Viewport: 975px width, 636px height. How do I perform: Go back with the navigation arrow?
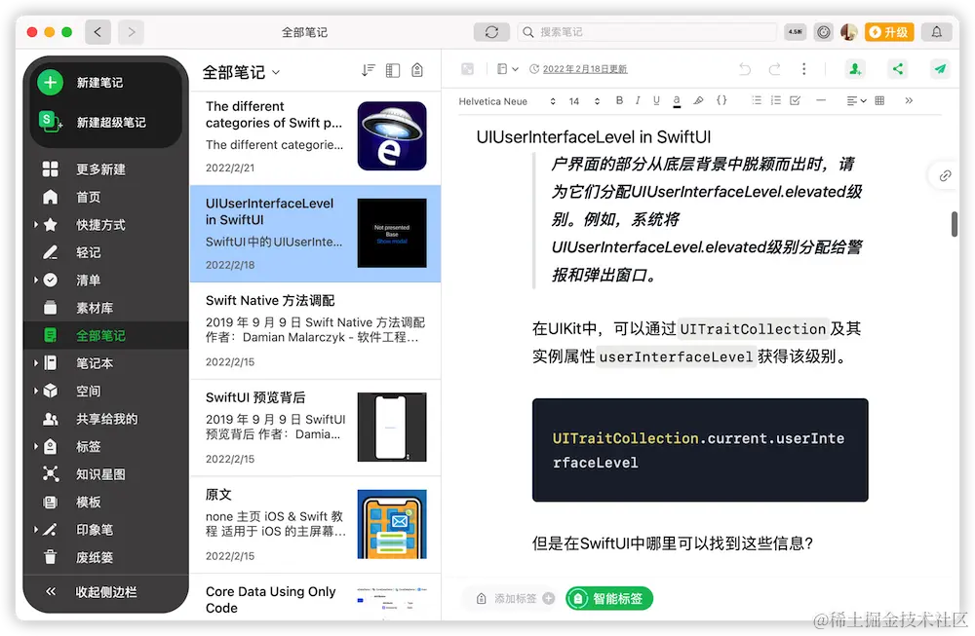click(98, 32)
